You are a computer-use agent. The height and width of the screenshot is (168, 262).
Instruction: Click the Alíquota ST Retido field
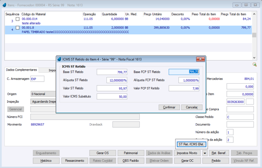point(117,80)
